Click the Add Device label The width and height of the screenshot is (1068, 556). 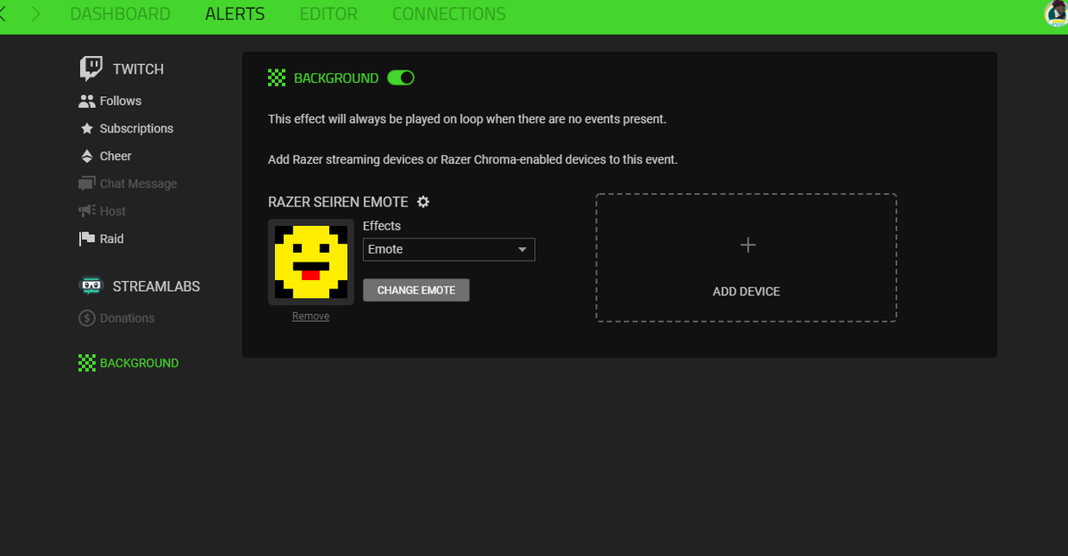[x=746, y=292]
